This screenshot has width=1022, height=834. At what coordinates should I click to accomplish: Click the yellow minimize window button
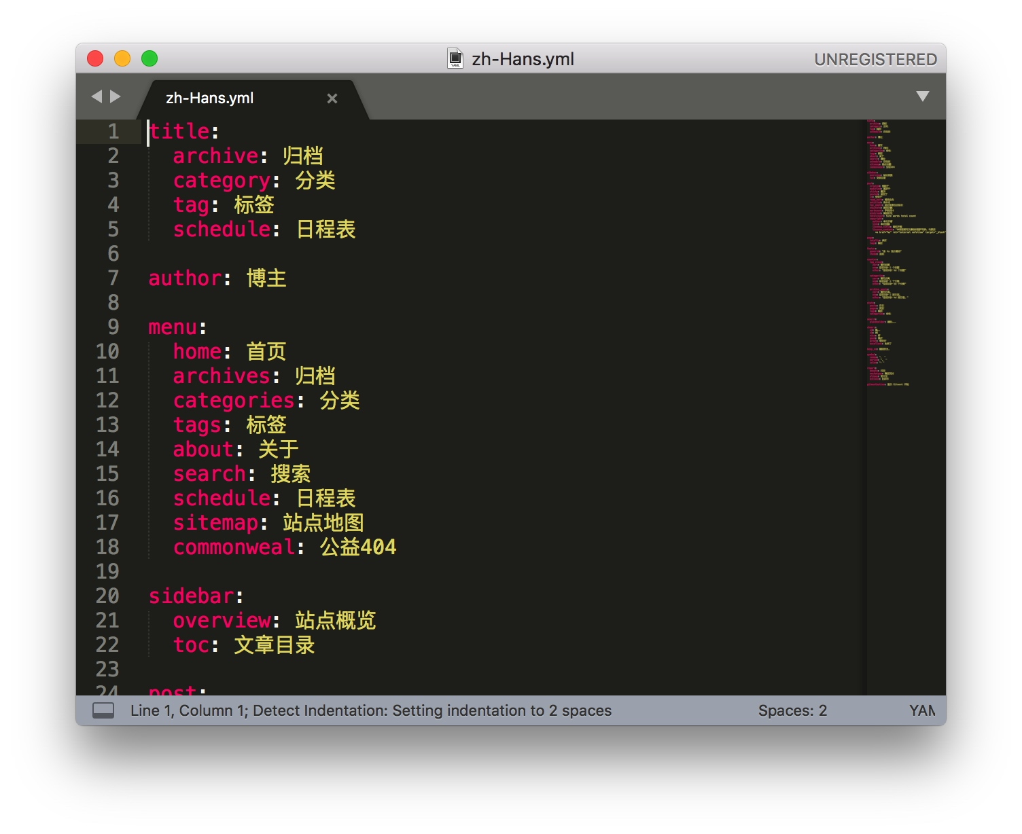coord(122,58)
